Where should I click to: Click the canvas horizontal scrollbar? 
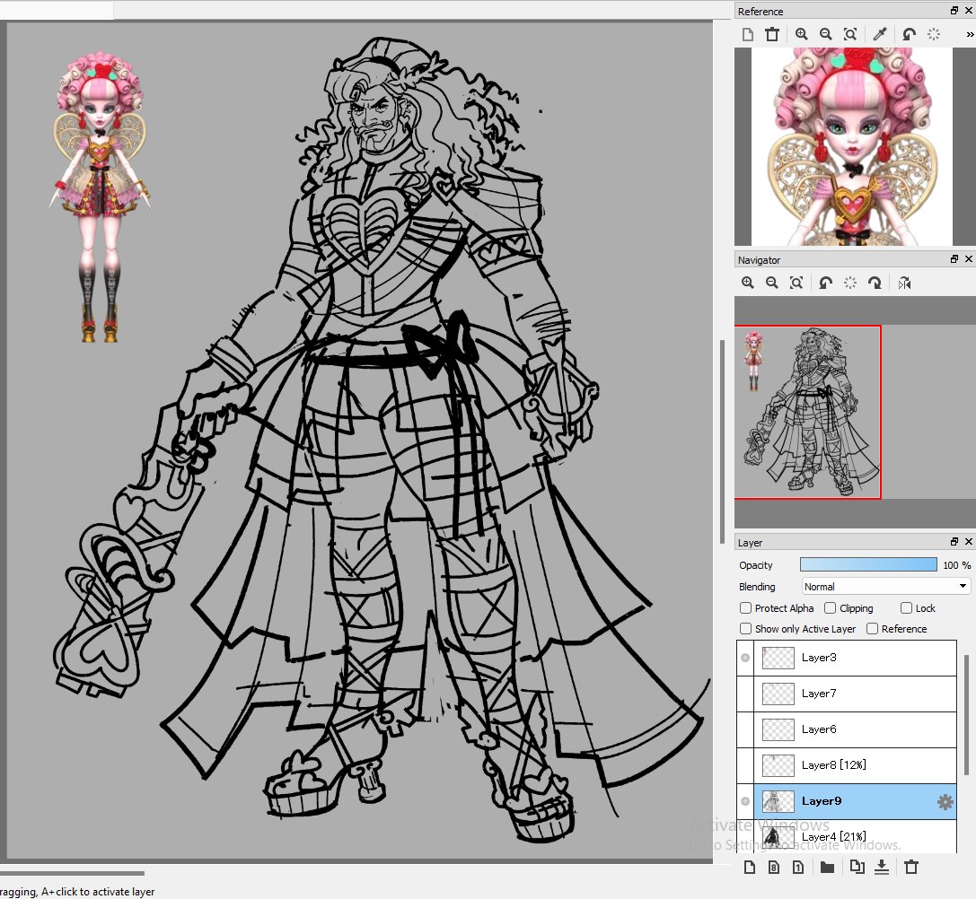[x=72, y=873]
